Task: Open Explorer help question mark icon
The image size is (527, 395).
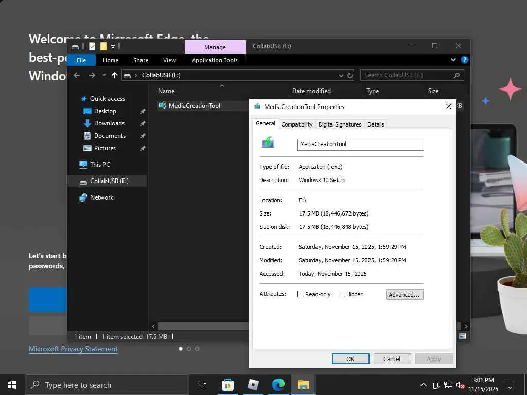Action: (x=465, y=60)
